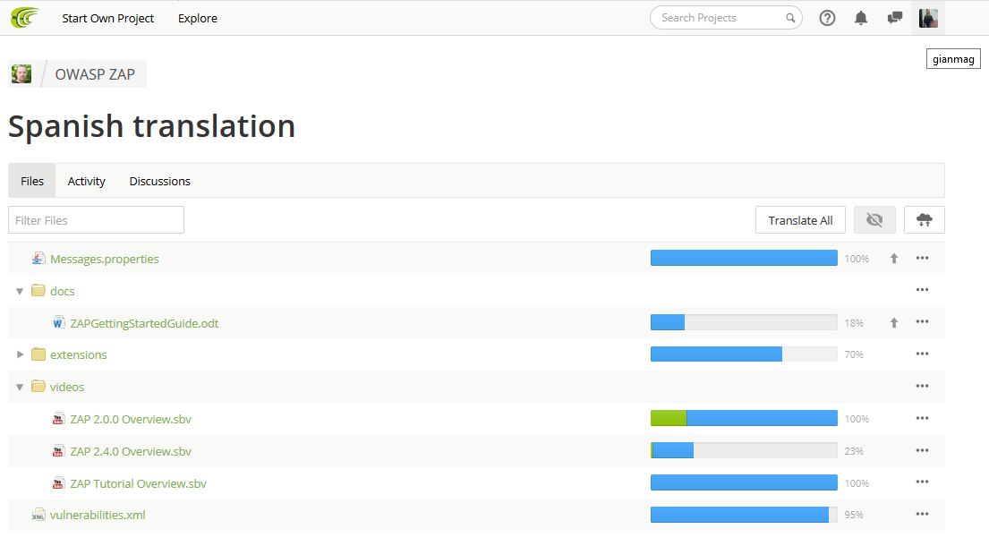Click ZAP 2.0.0 Overview progress bar
The height and width of the screenshot is (546, 989).
pos(744,418)
